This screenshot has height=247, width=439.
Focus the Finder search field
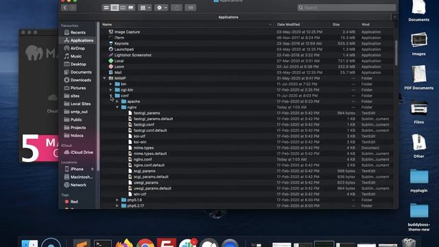pyautogui.click(x=346, y=8)
